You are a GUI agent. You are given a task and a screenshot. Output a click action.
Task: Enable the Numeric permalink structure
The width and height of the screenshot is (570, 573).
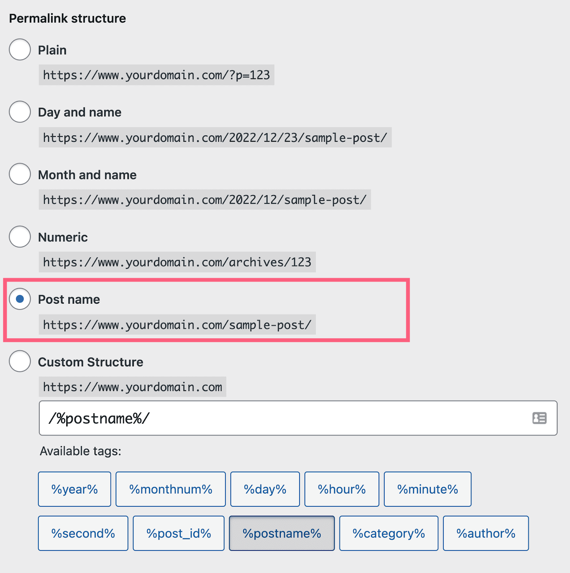coord(20,236)
